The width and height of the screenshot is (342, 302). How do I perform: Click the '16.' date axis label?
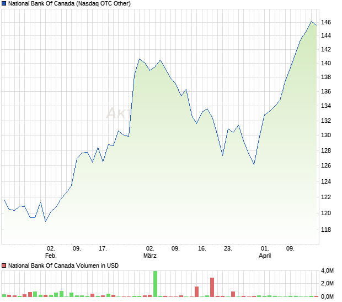coord(202,249)
